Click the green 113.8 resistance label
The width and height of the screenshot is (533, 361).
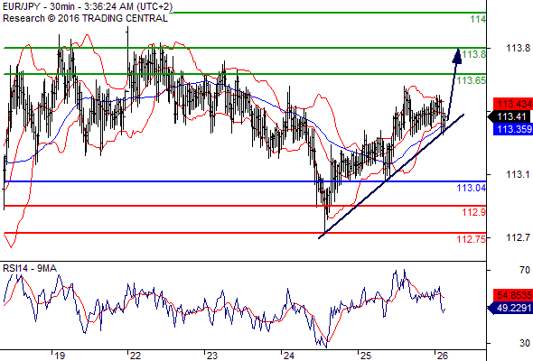473,54
